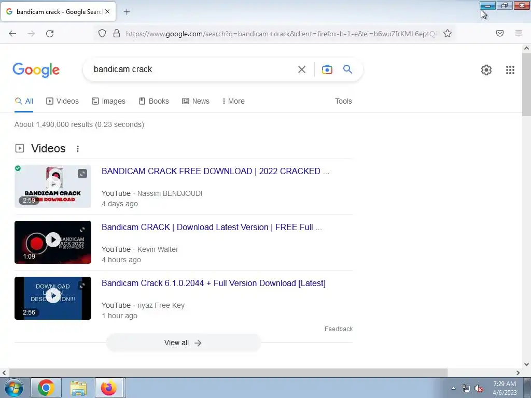Click the Firefox taskbar button
Image resolution: width=531 pixels, height=398 pixels.
(109, 388)
